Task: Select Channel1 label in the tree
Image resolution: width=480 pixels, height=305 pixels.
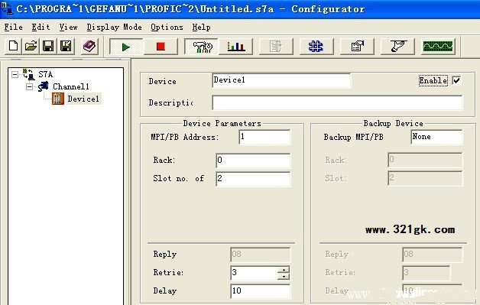Action: click(x=71, y=86)
